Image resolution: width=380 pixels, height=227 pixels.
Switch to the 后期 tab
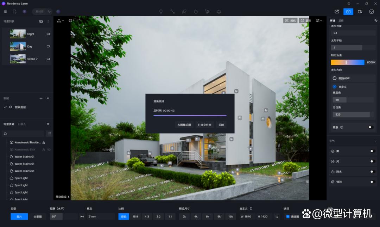point(341,21)
